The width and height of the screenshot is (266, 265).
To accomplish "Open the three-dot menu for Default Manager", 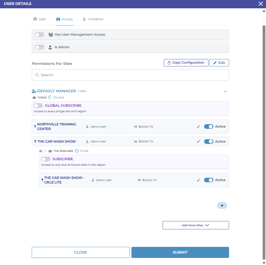I will pos(225,92).
